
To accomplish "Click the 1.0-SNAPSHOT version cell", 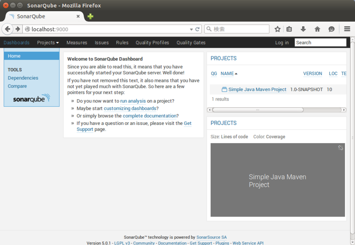I will coord(306,89).
